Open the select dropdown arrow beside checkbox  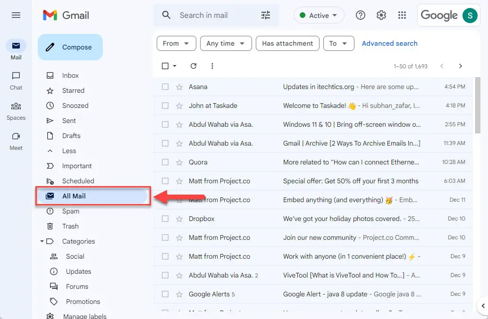pyautogui.click(x=175, y=66)
